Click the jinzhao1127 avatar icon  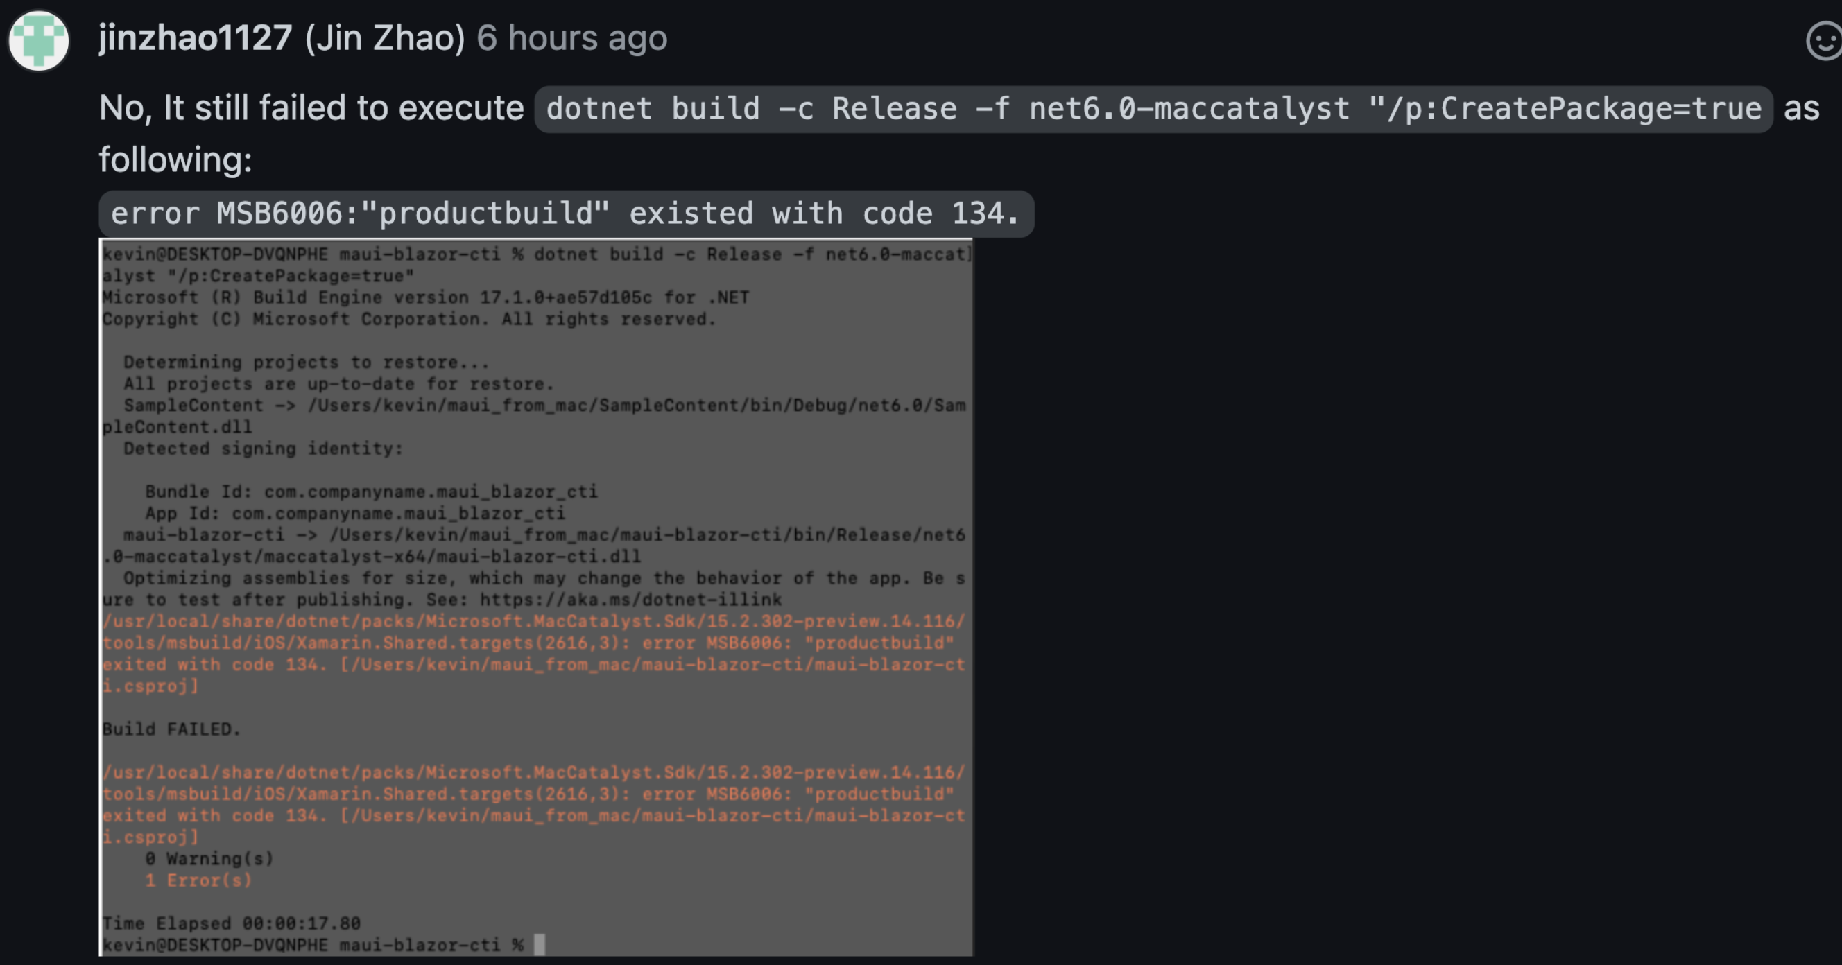tap(39, 41)
